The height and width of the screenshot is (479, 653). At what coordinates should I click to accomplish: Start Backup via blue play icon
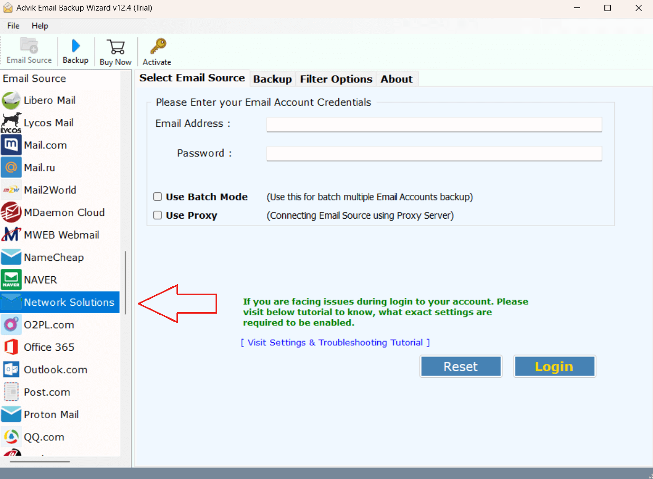point(76,46)
